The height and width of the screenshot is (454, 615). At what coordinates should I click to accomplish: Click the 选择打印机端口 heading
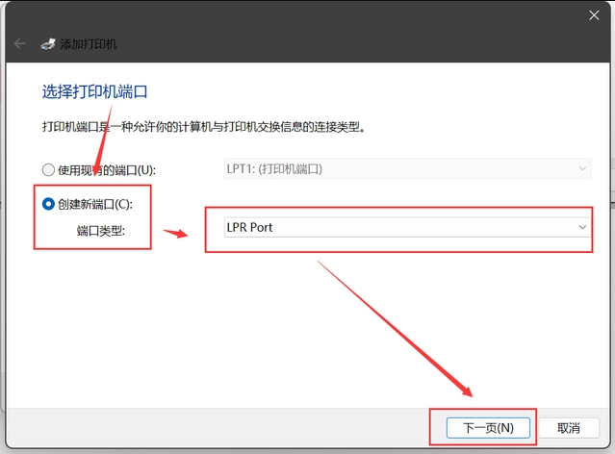tap(94, 92)
